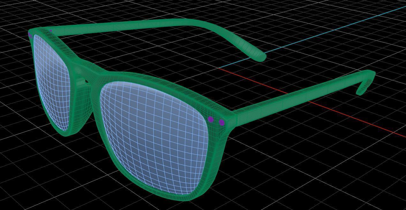Click the purple hinge pin nearest the front temple arm
Viewport: 406px width, 210px height.
[x=222, y=122]
